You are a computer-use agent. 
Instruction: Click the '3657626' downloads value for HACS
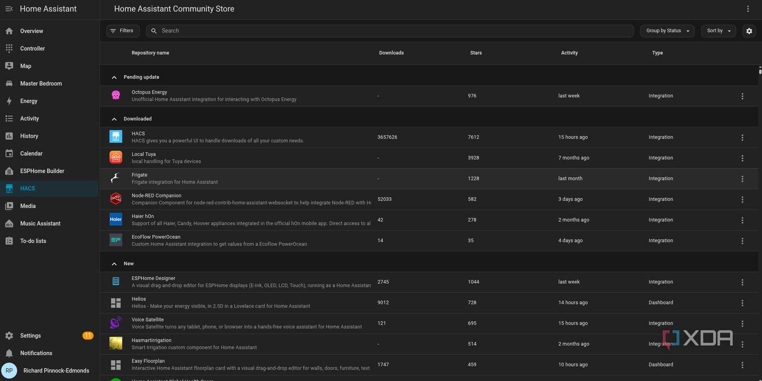(387, 137)
